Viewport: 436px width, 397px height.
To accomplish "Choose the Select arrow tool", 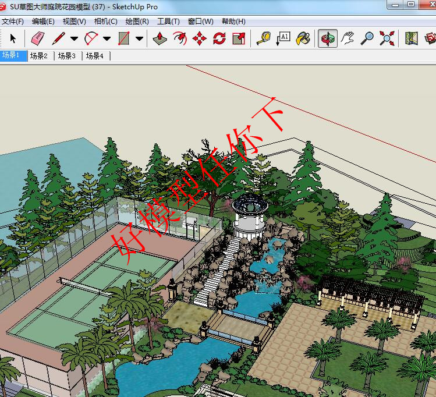I will [13, 38].
